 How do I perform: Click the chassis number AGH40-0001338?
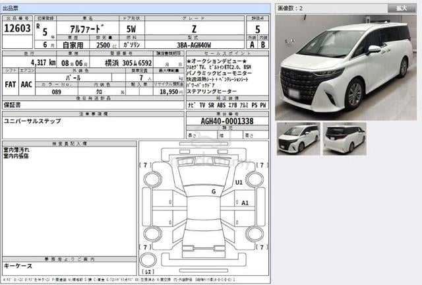227,121
